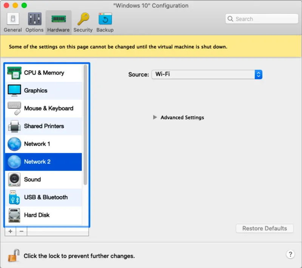Screen dimensions: 302x268
Task: Select the "Network 2" label
Action: [37, 162]
